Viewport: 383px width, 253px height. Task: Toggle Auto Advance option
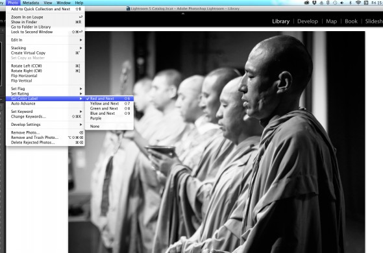[45, 104]
